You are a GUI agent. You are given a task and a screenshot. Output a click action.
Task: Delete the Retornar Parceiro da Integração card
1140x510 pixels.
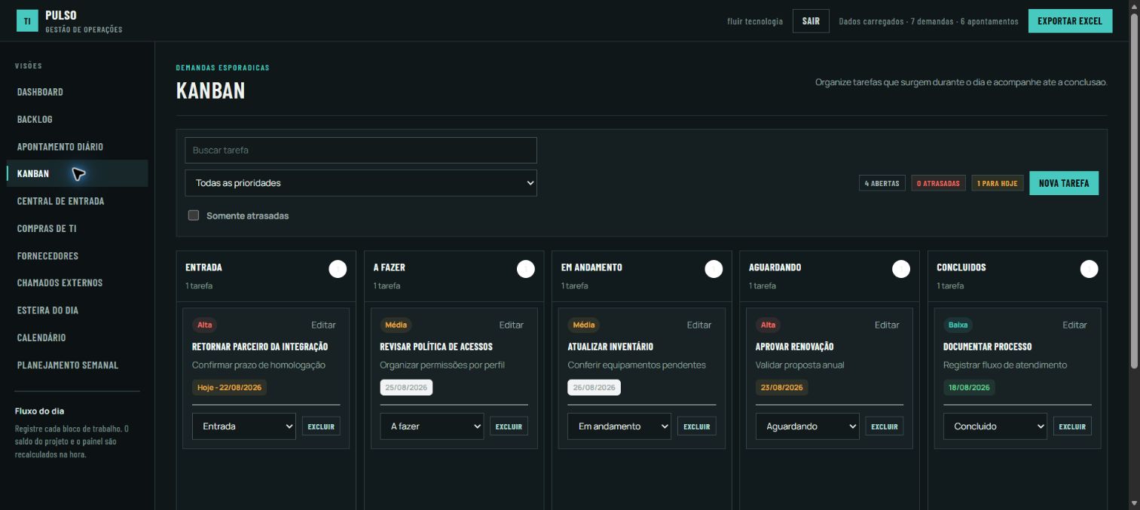(x=321, y=426)
